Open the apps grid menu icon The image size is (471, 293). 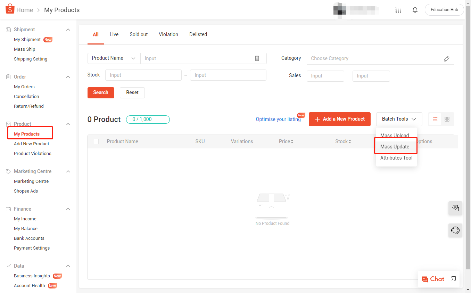[x=398, y=10]
